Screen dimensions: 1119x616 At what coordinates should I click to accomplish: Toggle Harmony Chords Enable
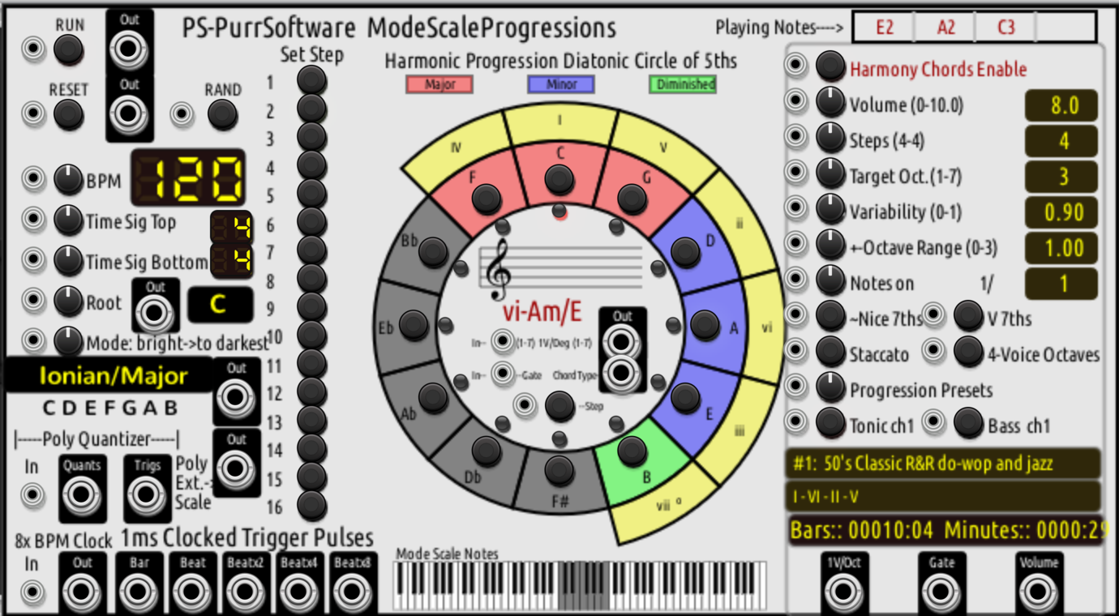coord(830,66)
